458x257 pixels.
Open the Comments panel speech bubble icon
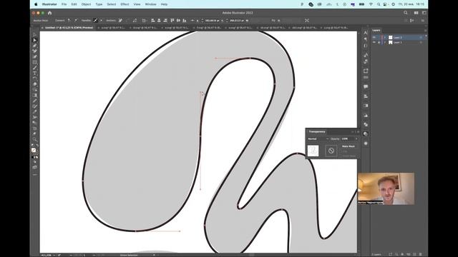pyautogui.click(x=366, y=86)
